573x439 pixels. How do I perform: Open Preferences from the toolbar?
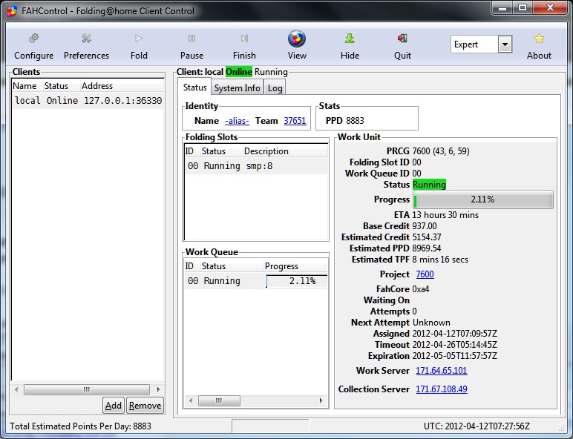[86, 39]
